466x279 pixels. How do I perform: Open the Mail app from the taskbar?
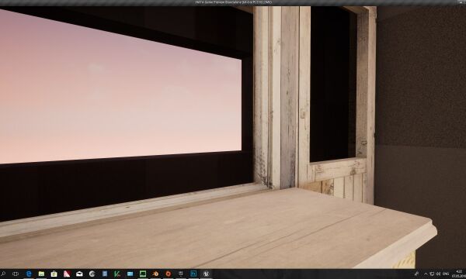[79, 274]
